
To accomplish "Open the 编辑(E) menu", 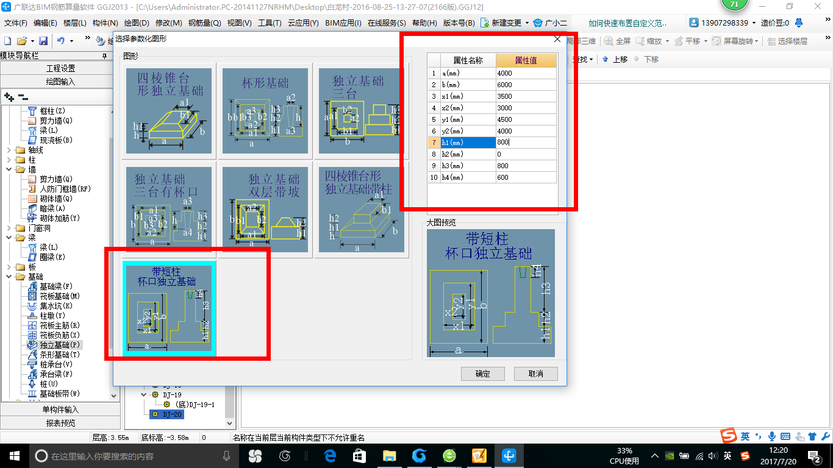I will pos(45,23).
